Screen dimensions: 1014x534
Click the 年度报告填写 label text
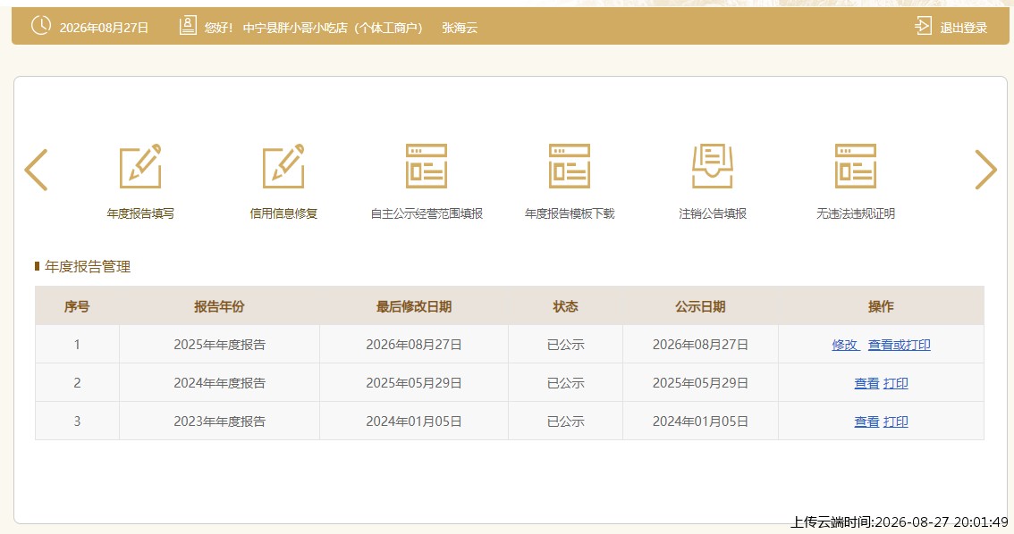click(140, 213)
